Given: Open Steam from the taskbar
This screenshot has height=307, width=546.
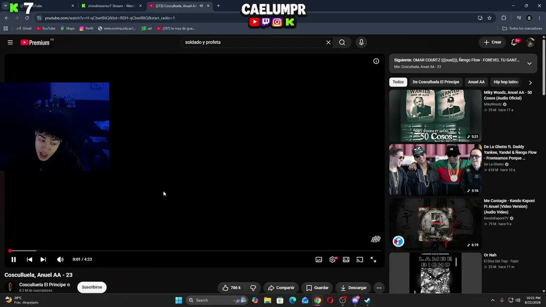Looking at the screenshot, I should (x=368, y=300).
